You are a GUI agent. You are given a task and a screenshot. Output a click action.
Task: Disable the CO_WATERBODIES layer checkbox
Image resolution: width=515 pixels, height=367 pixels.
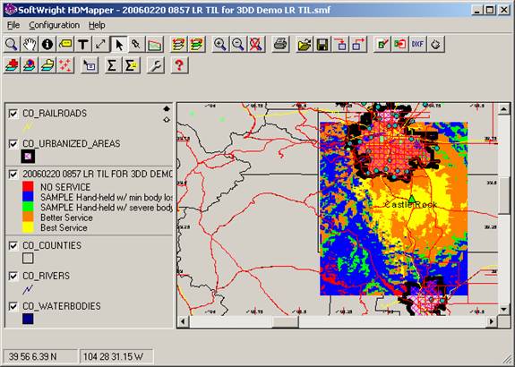click(13, 306)
